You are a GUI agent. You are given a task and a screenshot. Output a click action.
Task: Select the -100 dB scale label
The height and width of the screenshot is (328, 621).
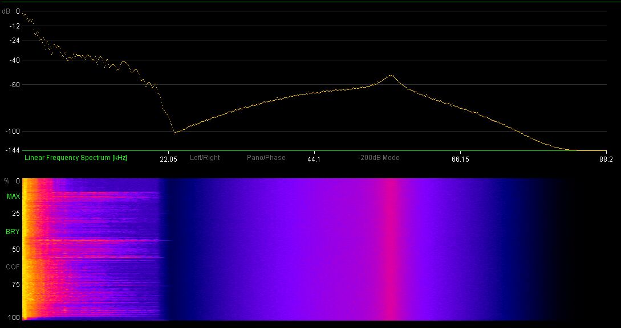tap(12, 132)
